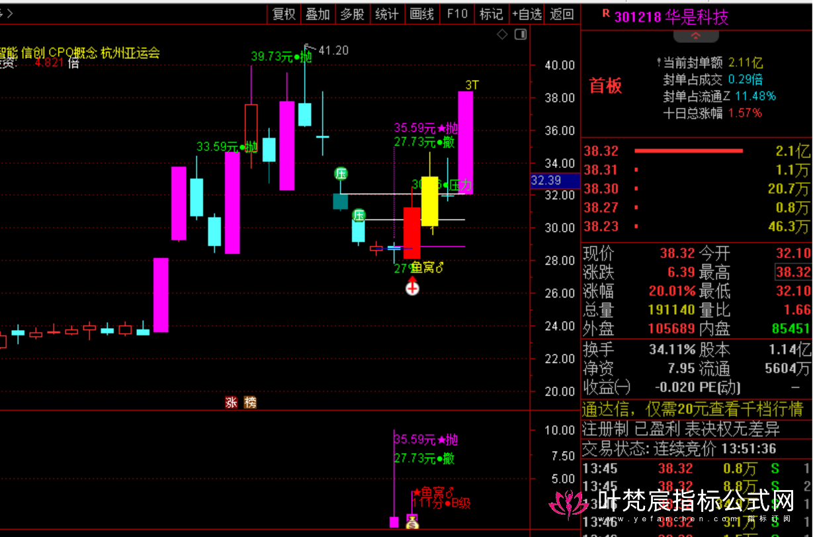
Task: Add stock via +自选 button
Action: click(527, 14)
